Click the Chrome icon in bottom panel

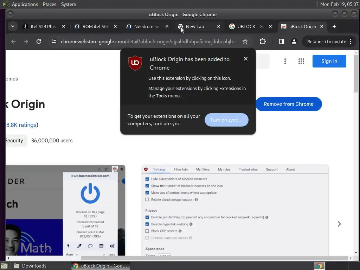pos(319,266)
